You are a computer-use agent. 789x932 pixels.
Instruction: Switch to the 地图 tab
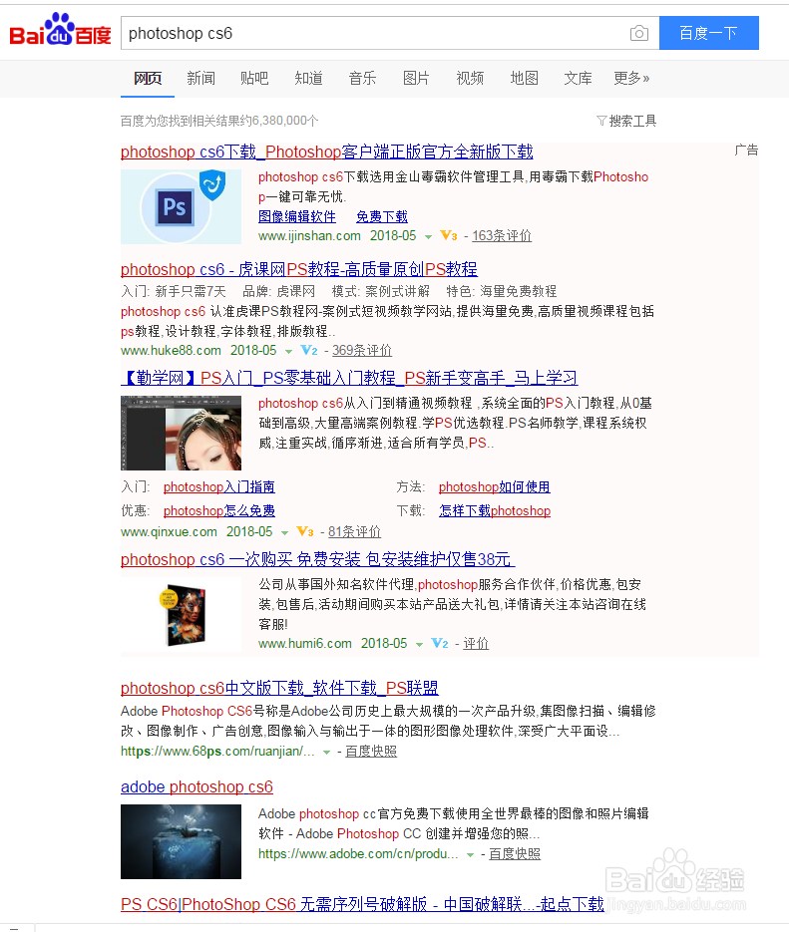(524, 79)
